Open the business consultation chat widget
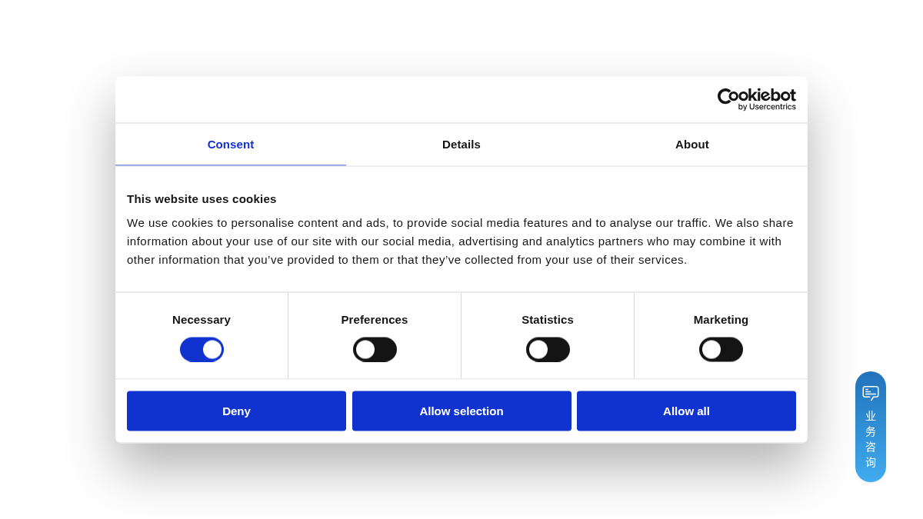The width and height of the screenshot is (923, 519). point(871,427)
